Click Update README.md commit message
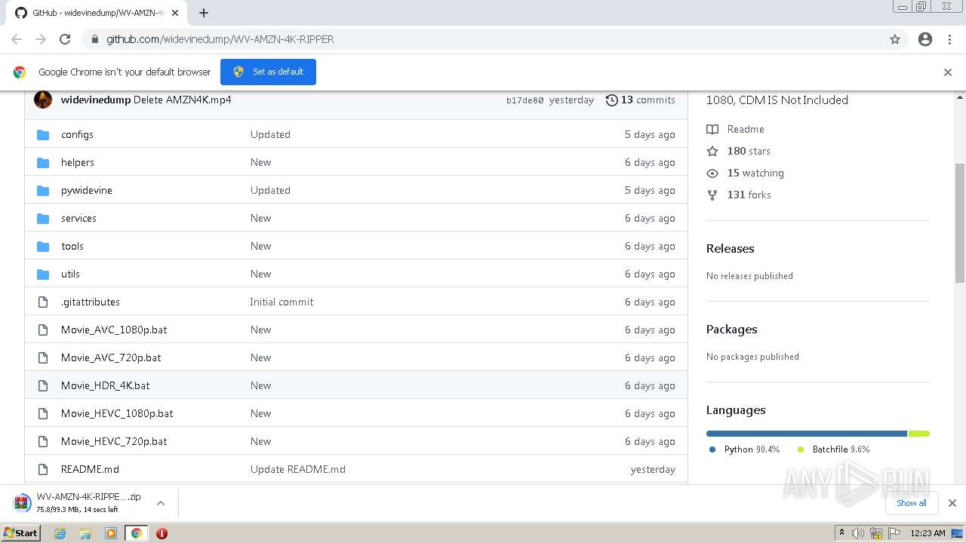The height and width of the screenshot is (543, 966). point(298,470)
